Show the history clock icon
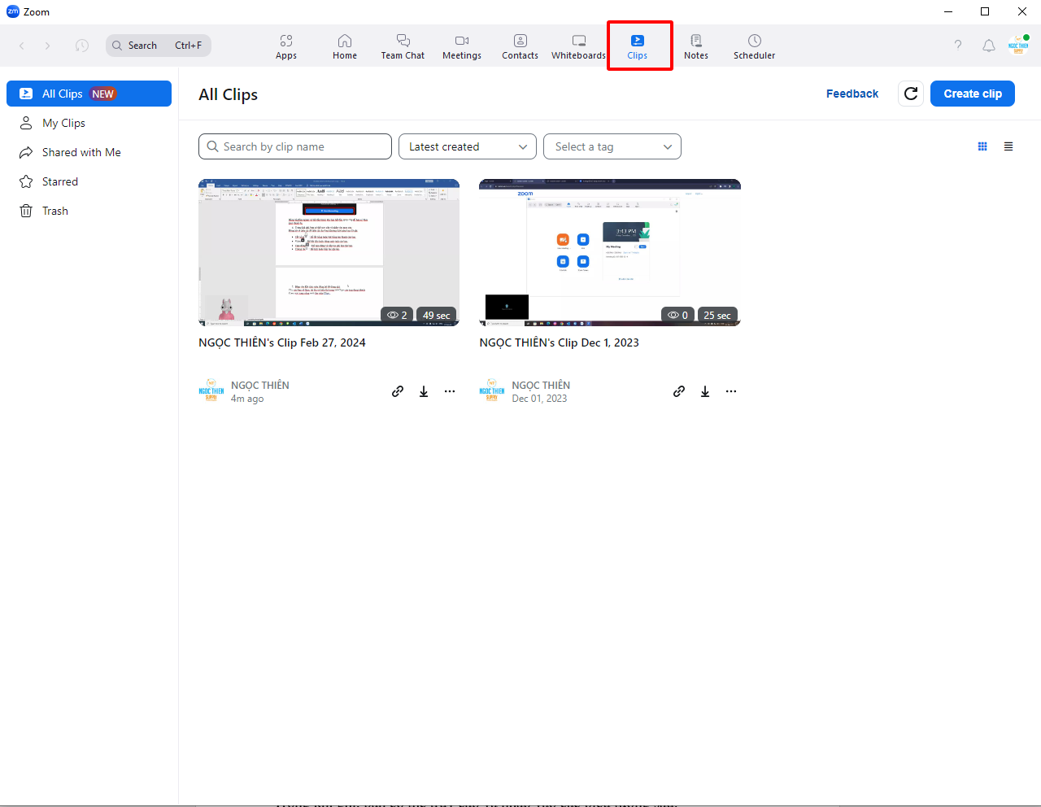The image size is (1041, 807). pos(82,46)
